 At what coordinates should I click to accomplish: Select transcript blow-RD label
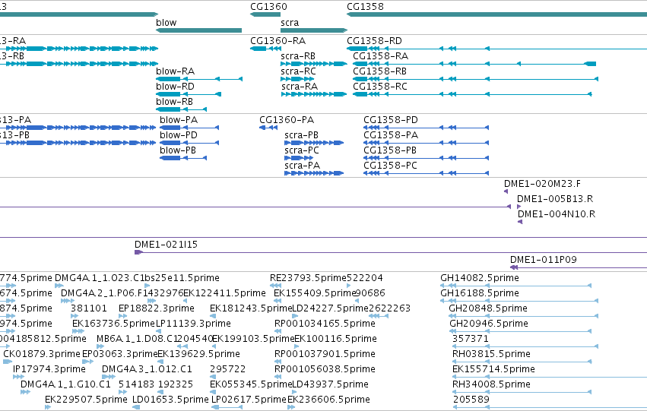point(175,87)
